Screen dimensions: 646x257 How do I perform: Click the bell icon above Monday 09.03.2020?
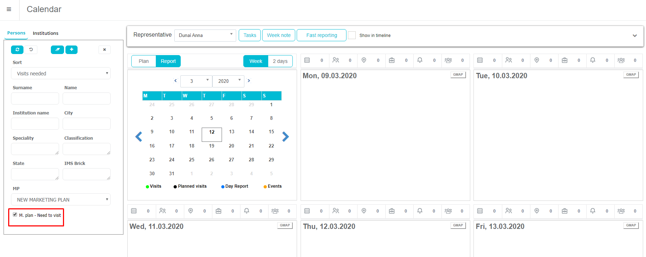420,60
